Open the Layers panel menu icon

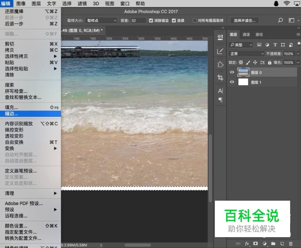coord(298,34)
